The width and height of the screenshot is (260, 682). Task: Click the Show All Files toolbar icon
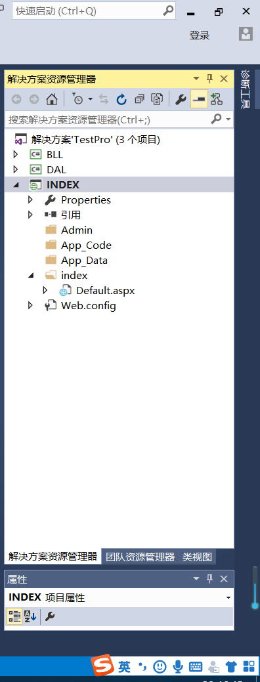pyautogui.click(x=156, y=100)
